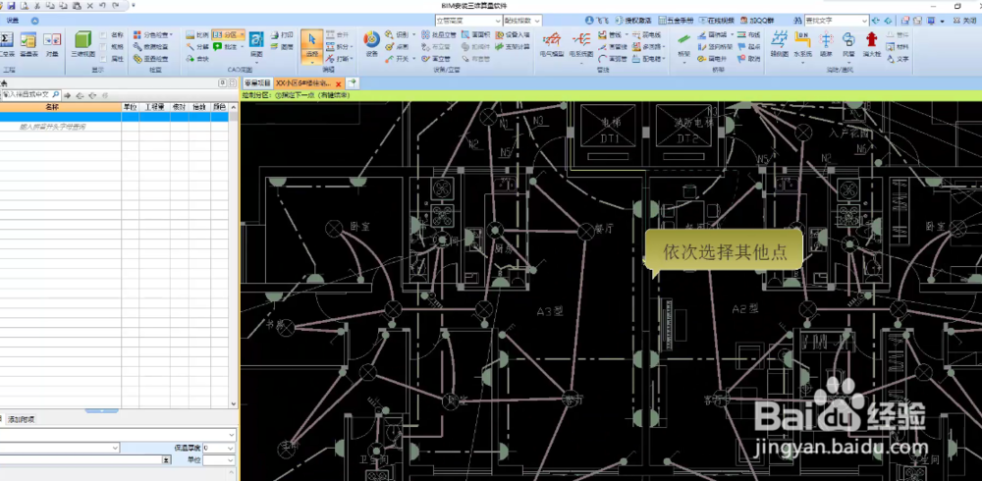Switch to the 添加附项 tab

click(x=22, y=419)
